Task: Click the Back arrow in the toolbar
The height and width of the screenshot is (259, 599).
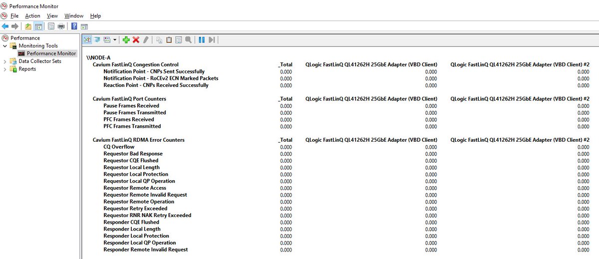Action: tap(5, 26)
